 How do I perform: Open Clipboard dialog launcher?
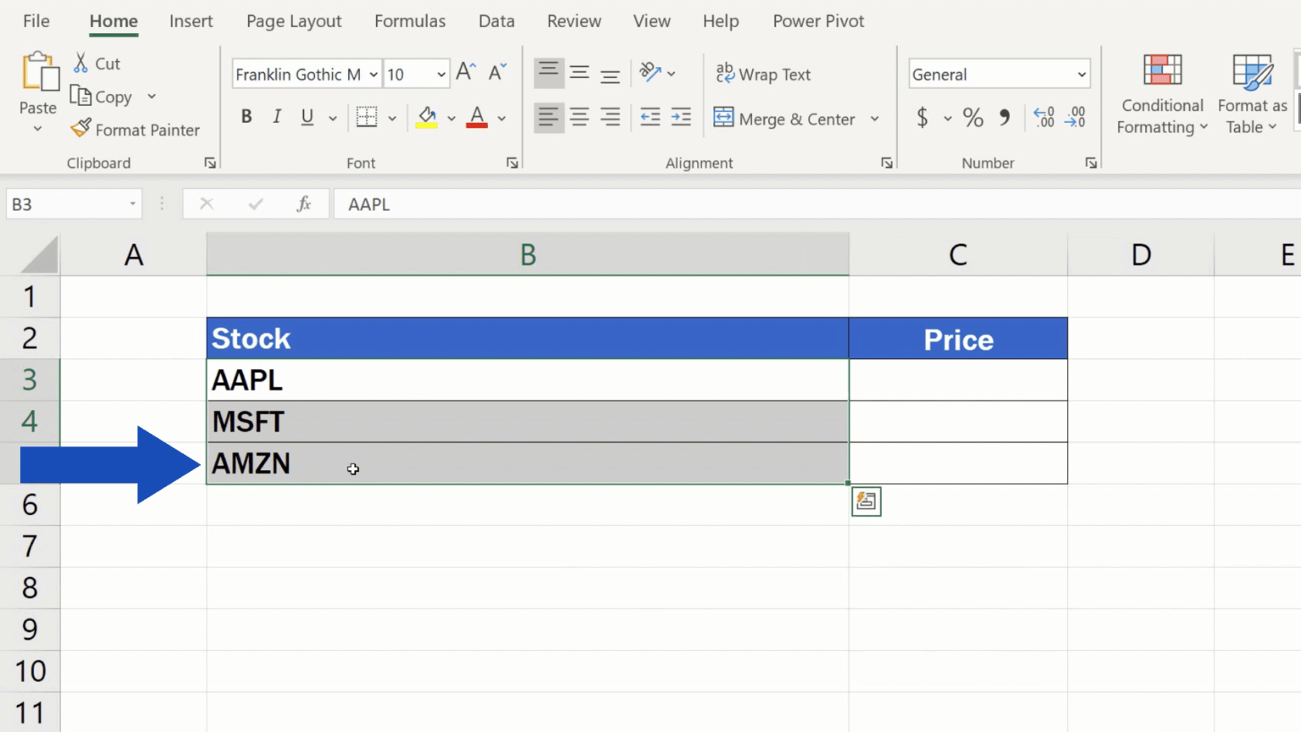(210, 163)
